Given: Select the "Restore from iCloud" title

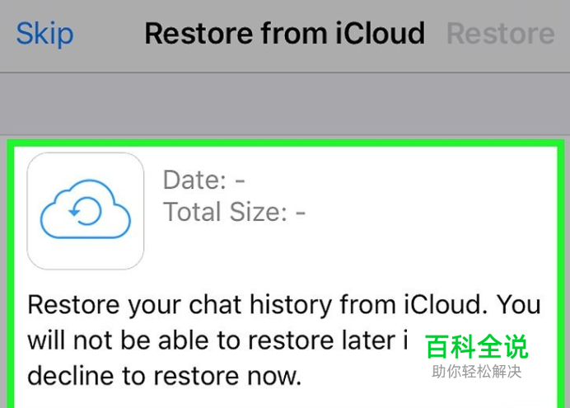Looking at the screenshot, I should [x=285, y=34].
